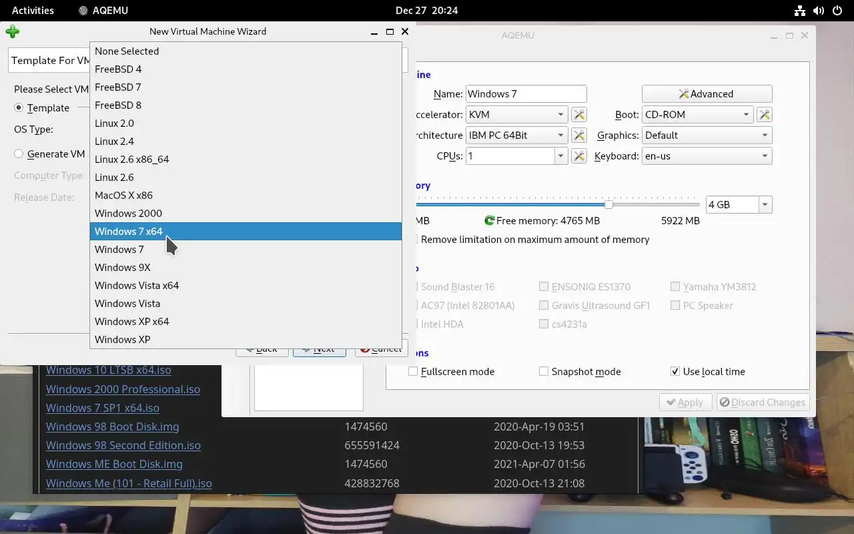Choose Windows 2000 template entry
The image size is (854, 534).
point(246,213)
